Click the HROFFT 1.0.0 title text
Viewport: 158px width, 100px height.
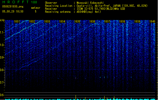click(20, 2)
